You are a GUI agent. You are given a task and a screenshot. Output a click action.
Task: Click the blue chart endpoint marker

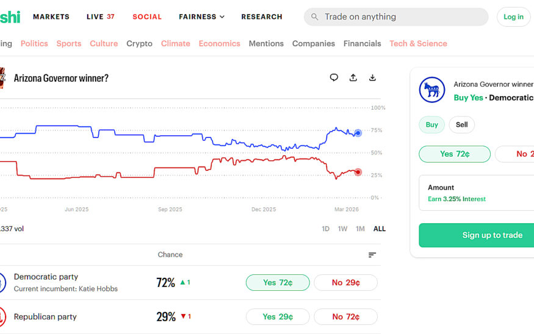pyautogui.click(x=358, y=133)
